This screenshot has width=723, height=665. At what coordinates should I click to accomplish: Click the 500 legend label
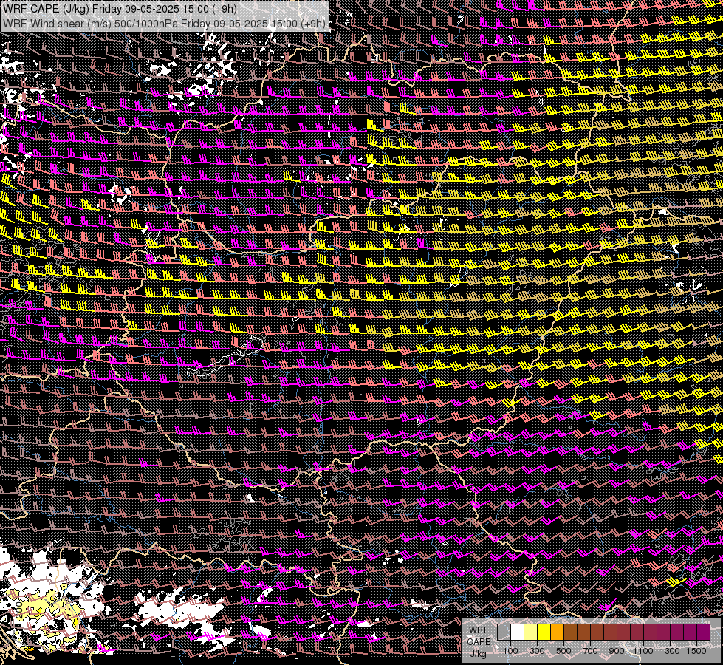click(x=564, y=651)
